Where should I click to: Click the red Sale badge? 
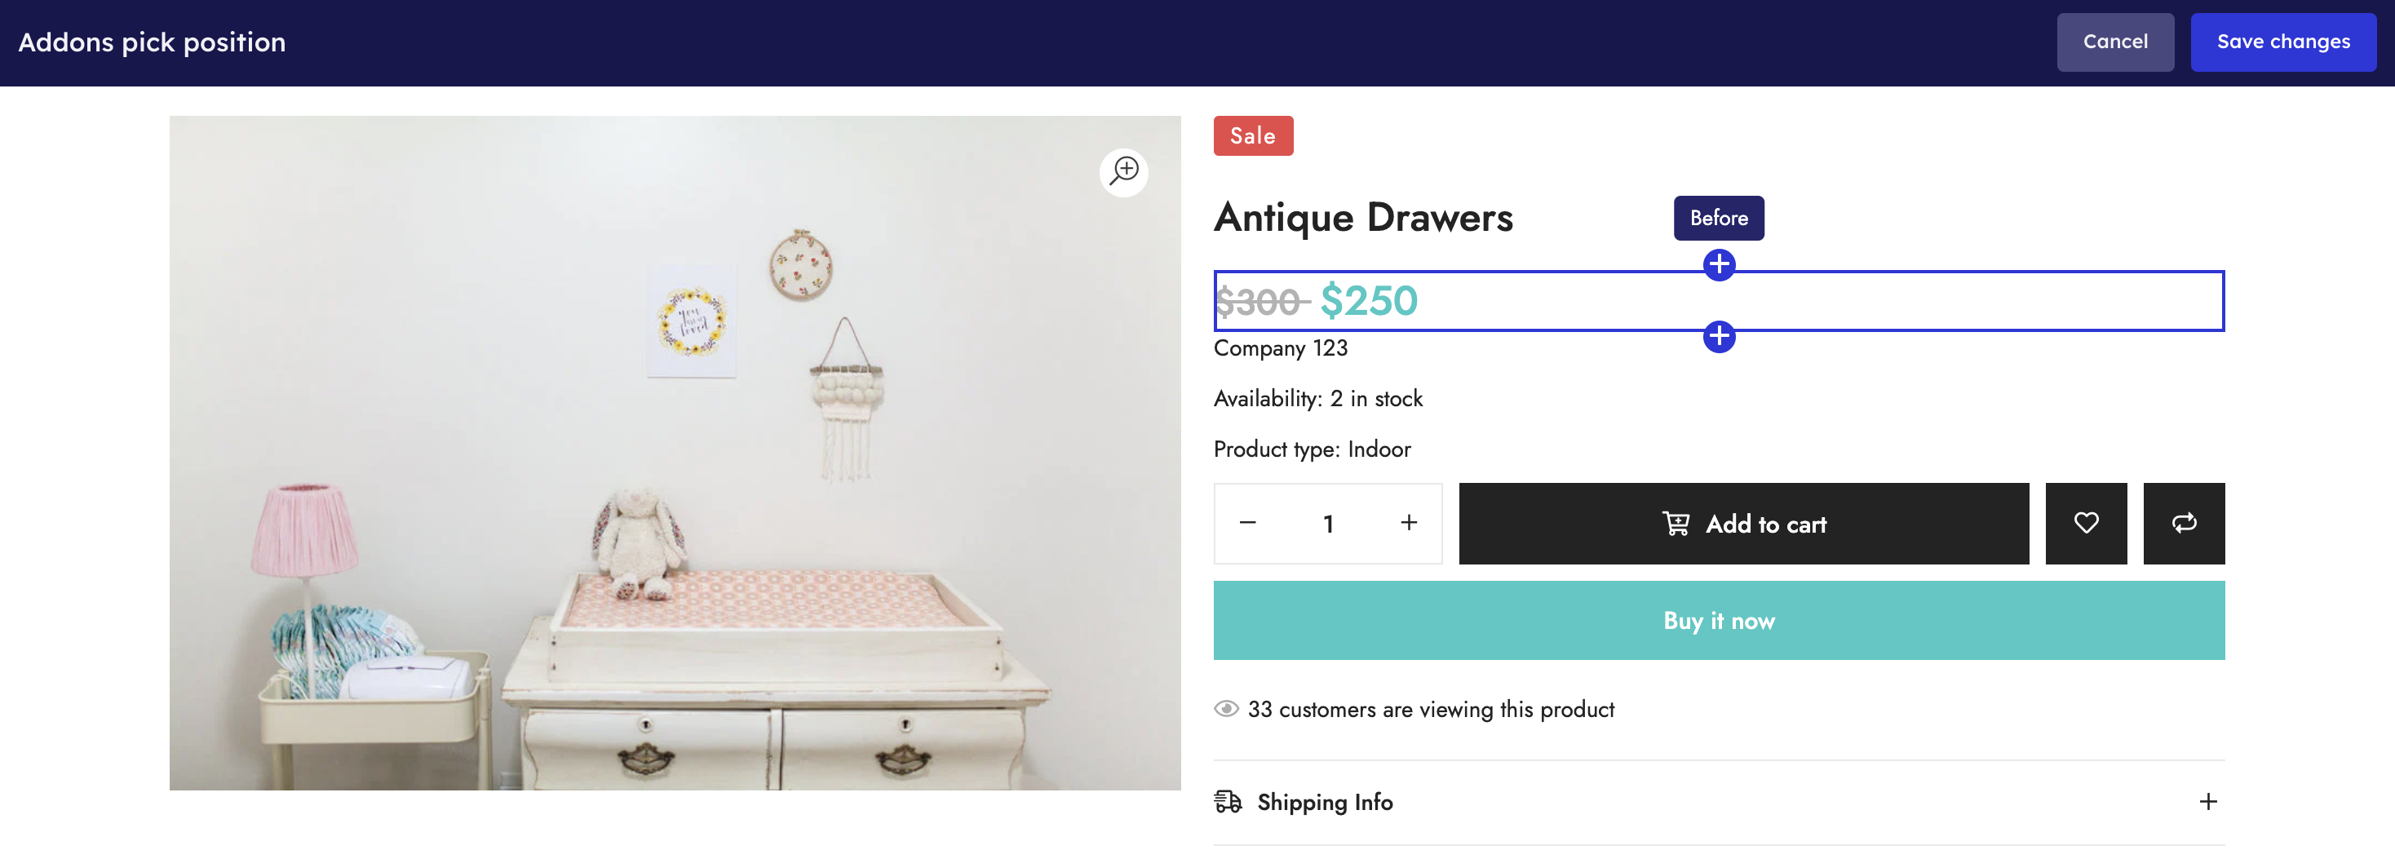click(1252, 135)
